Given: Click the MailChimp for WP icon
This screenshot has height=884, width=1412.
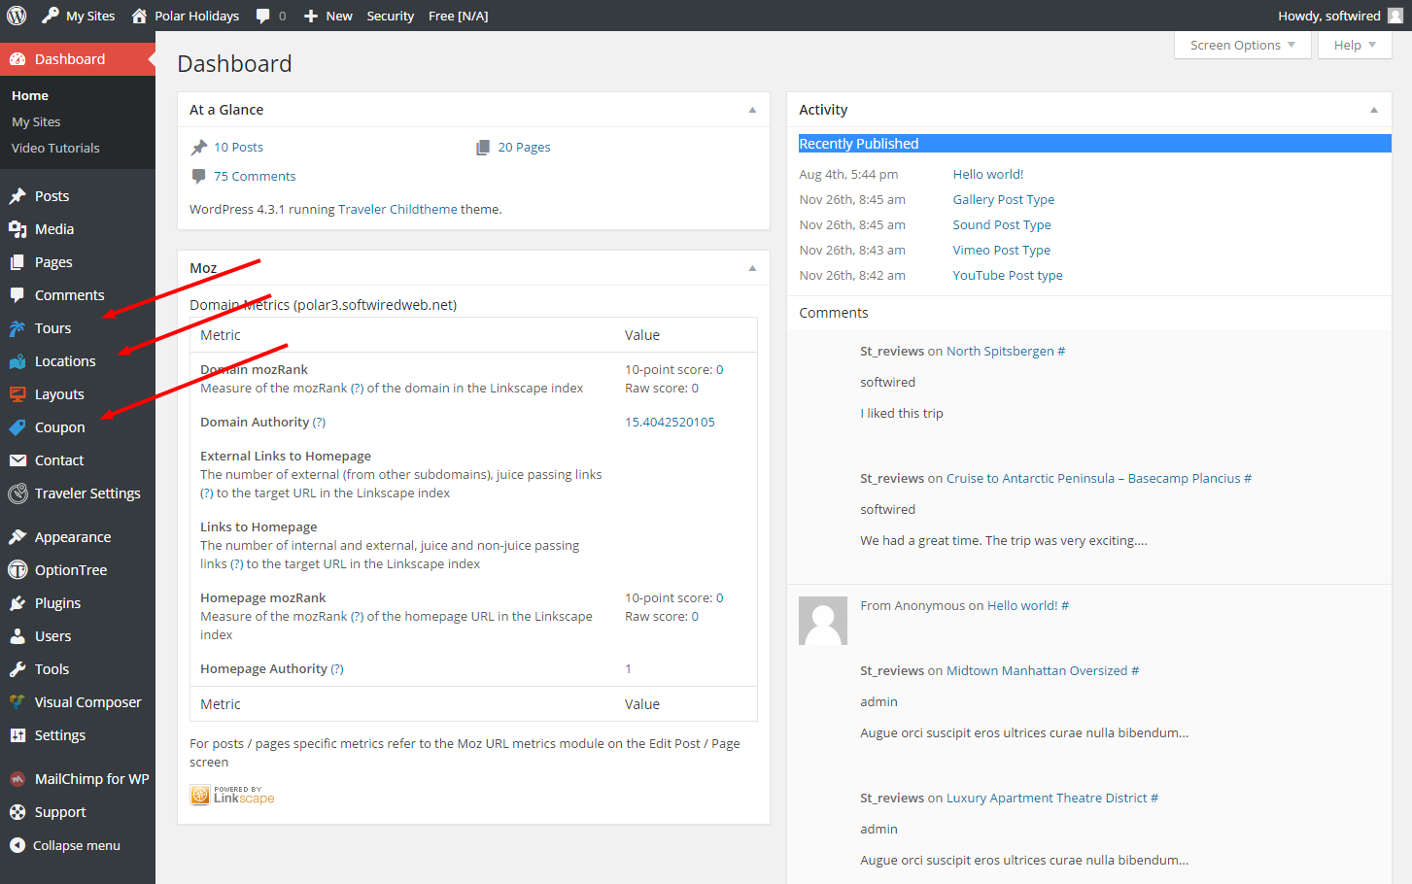Looking at the screenshot, I should tap(17, 779).
